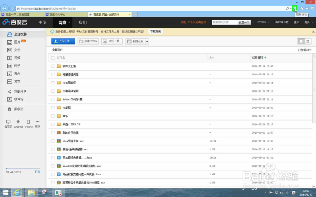Click the 百度一下 search button

[244, 22]
